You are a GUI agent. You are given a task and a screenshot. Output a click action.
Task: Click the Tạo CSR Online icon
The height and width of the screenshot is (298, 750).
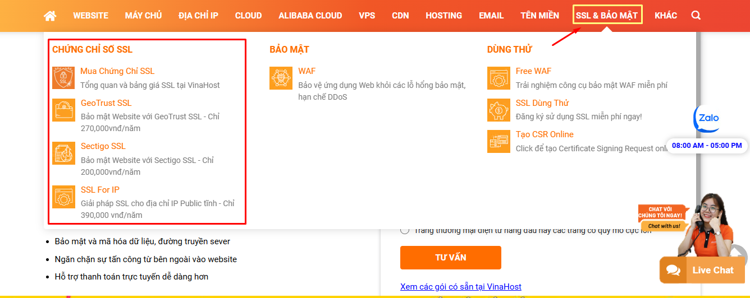[x=499, y=141]
